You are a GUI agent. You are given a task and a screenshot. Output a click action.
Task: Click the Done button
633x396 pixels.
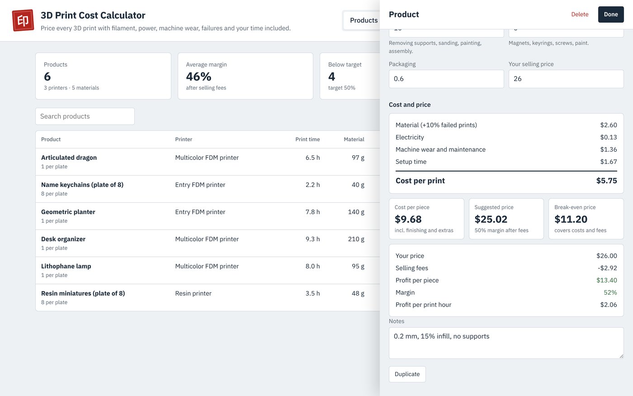coord(611,14)
